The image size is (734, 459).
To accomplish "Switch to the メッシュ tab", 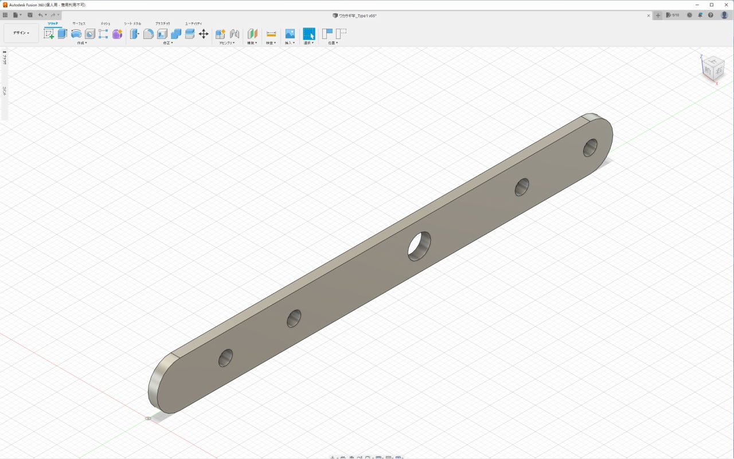I will 106,23.
